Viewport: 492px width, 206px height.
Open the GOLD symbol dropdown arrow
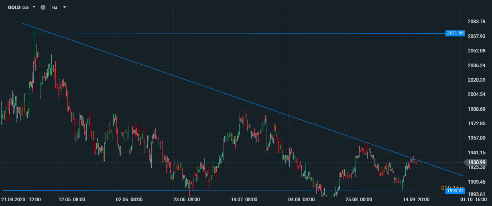tap(34, 7)
